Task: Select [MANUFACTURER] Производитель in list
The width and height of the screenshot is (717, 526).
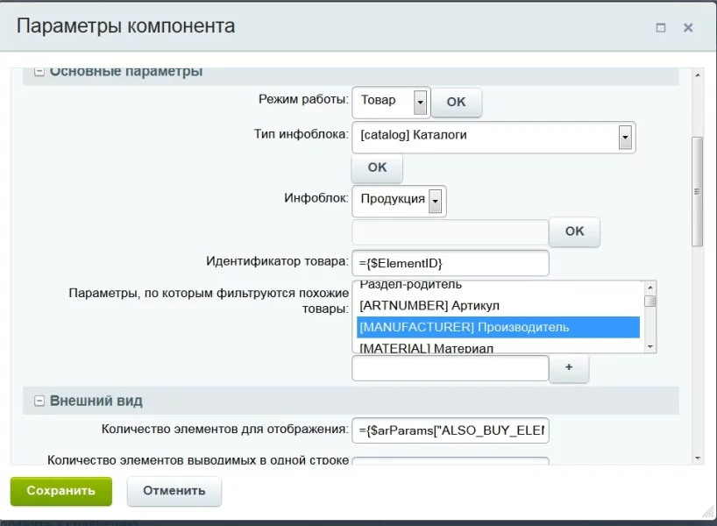Action: [498, 327]
